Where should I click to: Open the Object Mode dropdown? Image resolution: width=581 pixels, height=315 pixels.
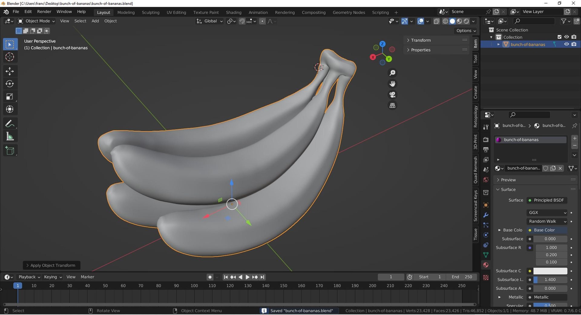click(x=36, y=21)
